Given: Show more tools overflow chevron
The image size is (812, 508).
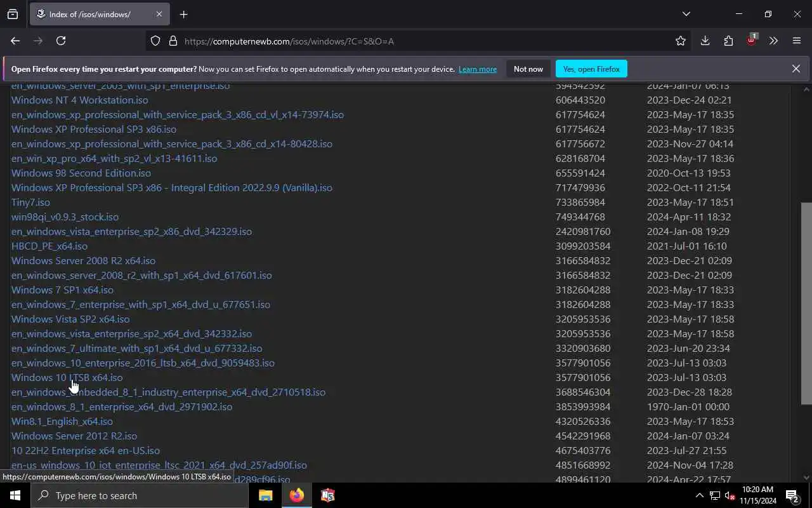Looking at the screenshot, I should pyautogui.click(x=773, y=41).
